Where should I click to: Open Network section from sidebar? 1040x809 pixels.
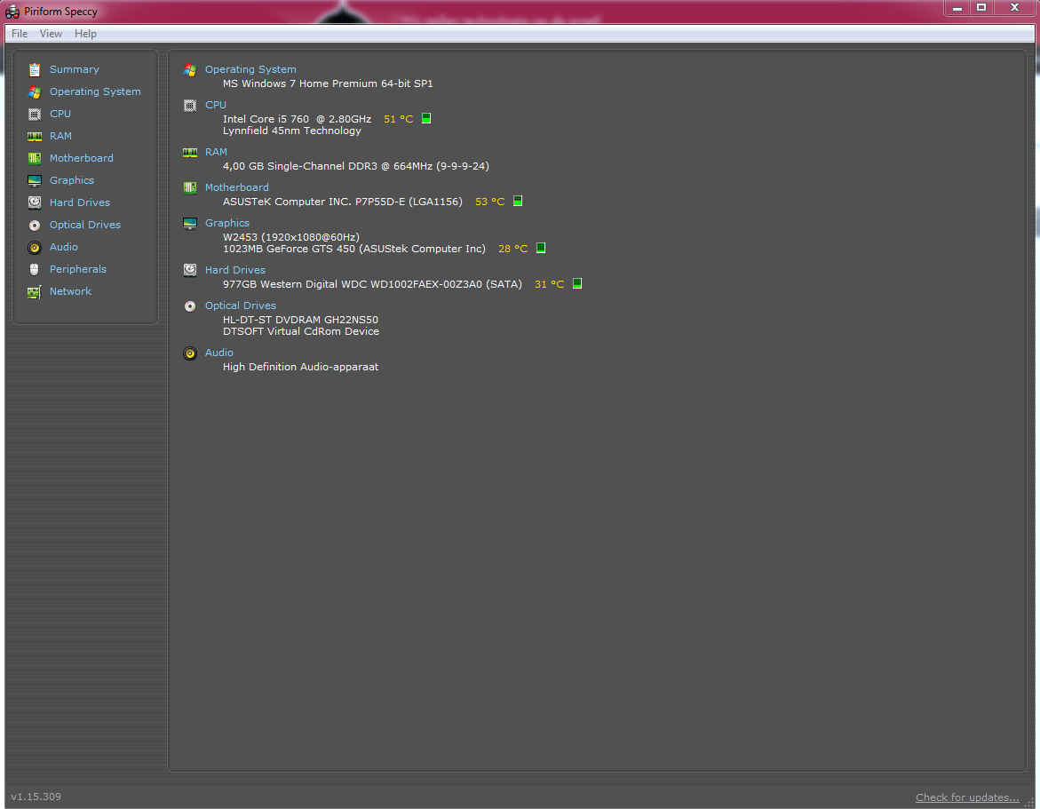pyautogui.click(x=71, y=291)
